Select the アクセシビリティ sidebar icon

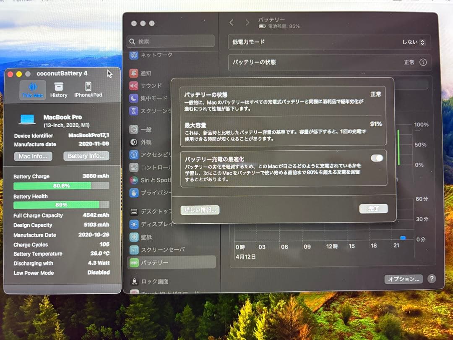pos(135,154)
